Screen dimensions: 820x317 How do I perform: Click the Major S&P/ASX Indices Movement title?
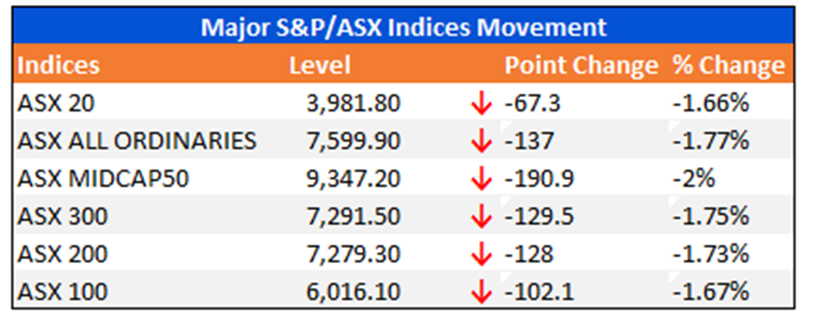404,27
